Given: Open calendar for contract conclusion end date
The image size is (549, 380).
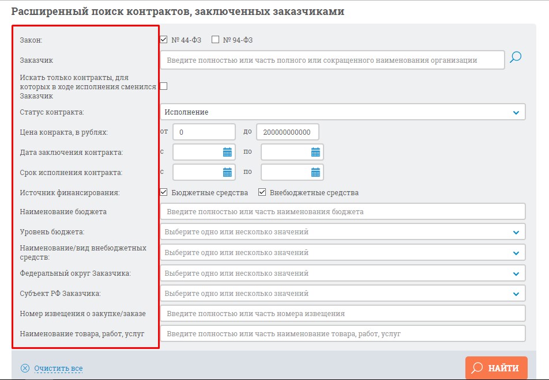Looking at the screenshot, I should pos(315,152).
